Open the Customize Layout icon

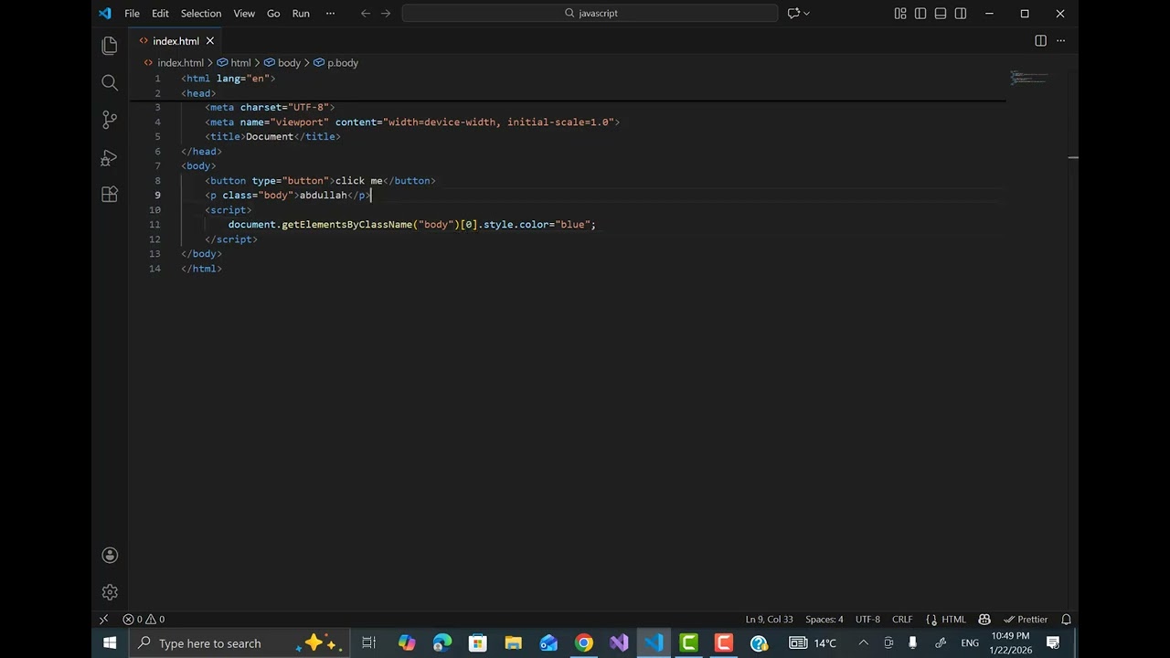point(900,14)
